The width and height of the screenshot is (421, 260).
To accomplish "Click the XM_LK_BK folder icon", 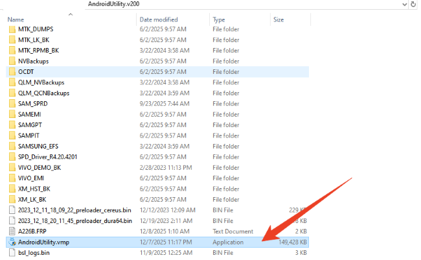I will point(12,200).
